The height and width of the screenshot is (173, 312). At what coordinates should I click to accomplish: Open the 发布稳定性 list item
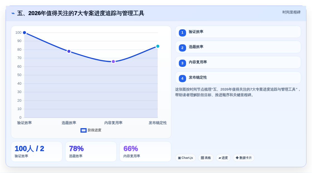click(238, 78)
